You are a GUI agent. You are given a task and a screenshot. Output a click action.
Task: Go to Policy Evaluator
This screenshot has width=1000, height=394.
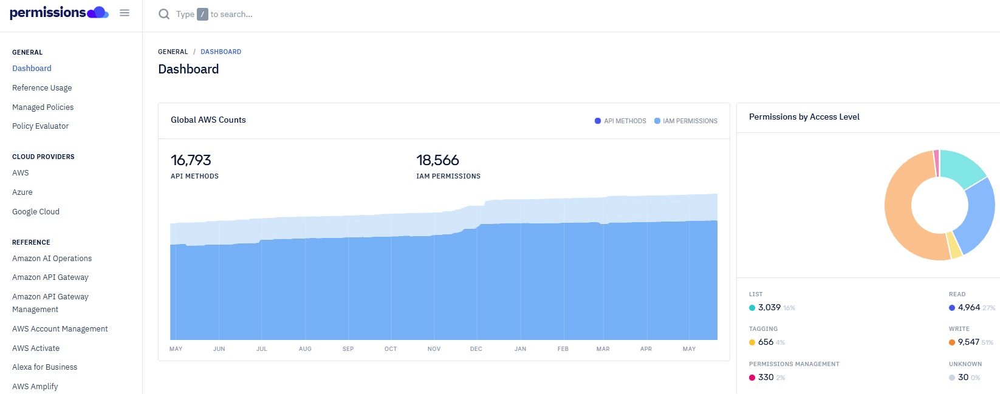coord(40,126)
